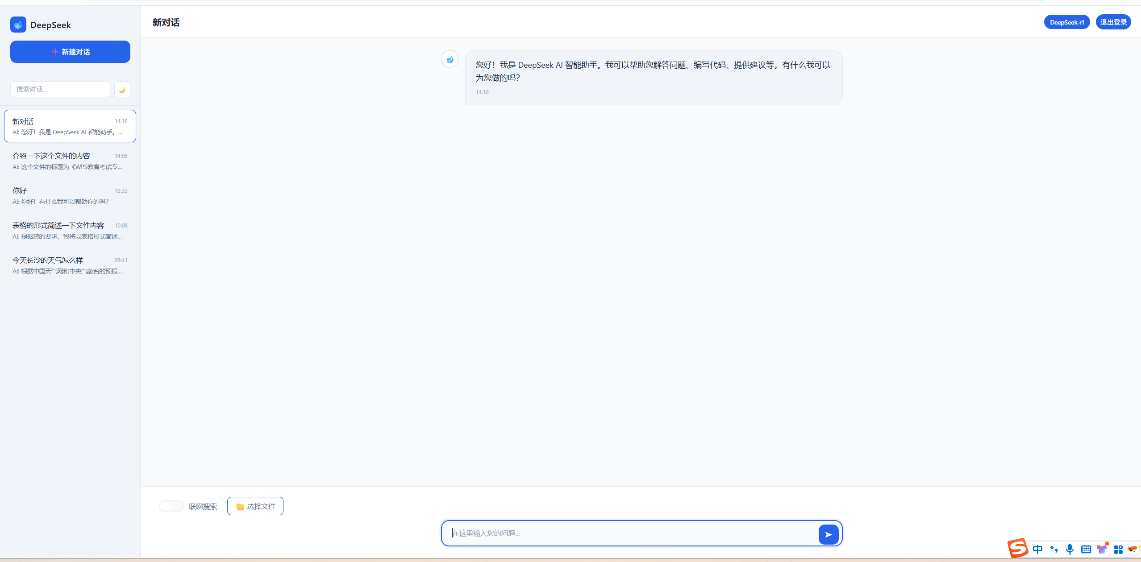Click the AI assistant avatar icon

click(x=450, y=59)
